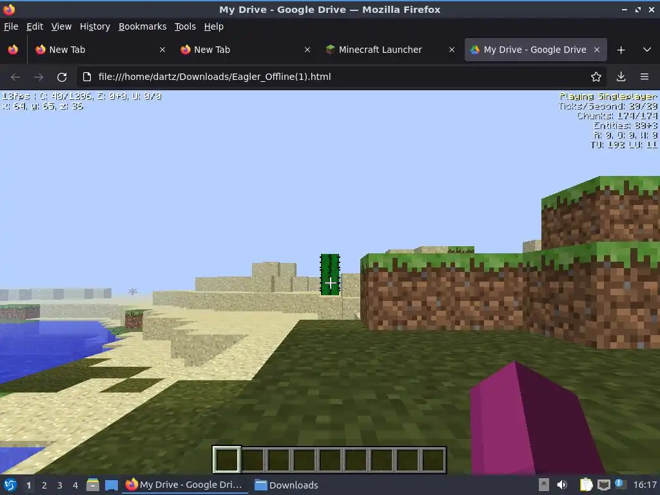Switch to virtual desktop 2
Image resolution: width=660 pixels, height=495 pixels.
[x=44, y=485]
